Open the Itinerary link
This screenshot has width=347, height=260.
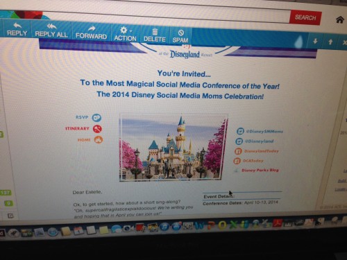[97, 129]
